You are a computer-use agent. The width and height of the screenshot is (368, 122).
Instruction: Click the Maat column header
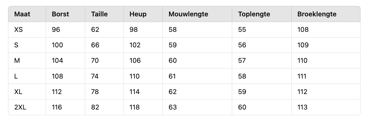[x=22, y=14]
